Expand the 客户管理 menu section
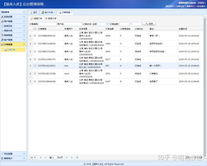 click(x=24, y=40)
